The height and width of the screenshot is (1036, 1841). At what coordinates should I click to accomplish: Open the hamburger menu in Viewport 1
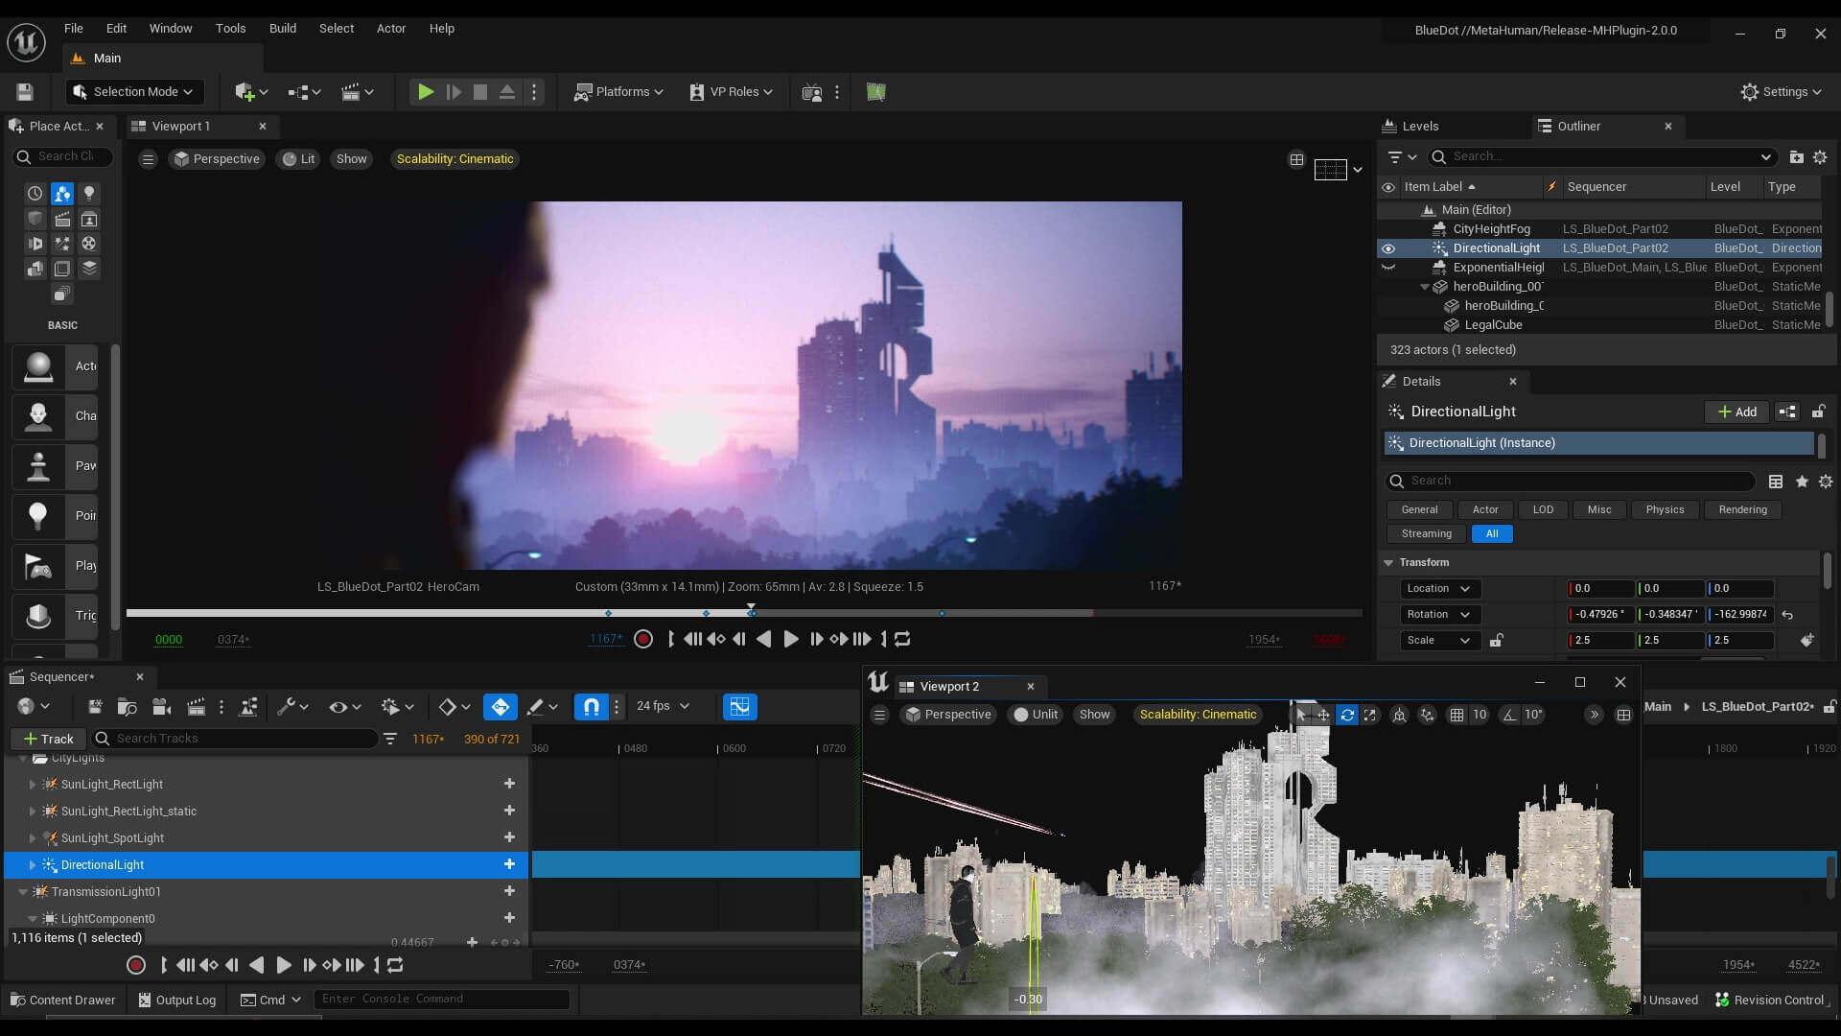(148, 158)
